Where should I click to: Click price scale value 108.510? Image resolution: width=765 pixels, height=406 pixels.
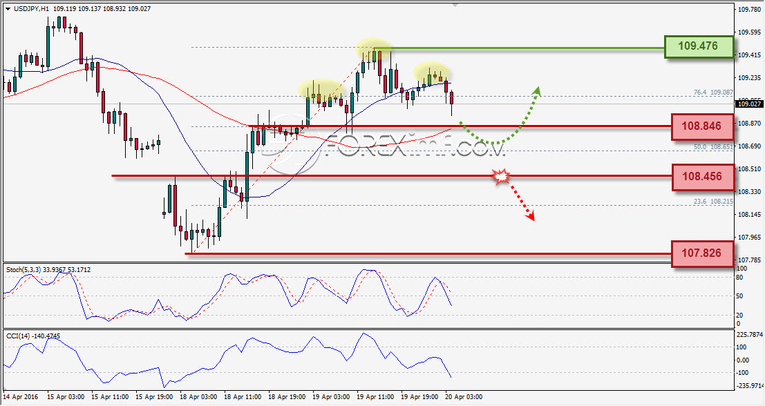point(749,168)
